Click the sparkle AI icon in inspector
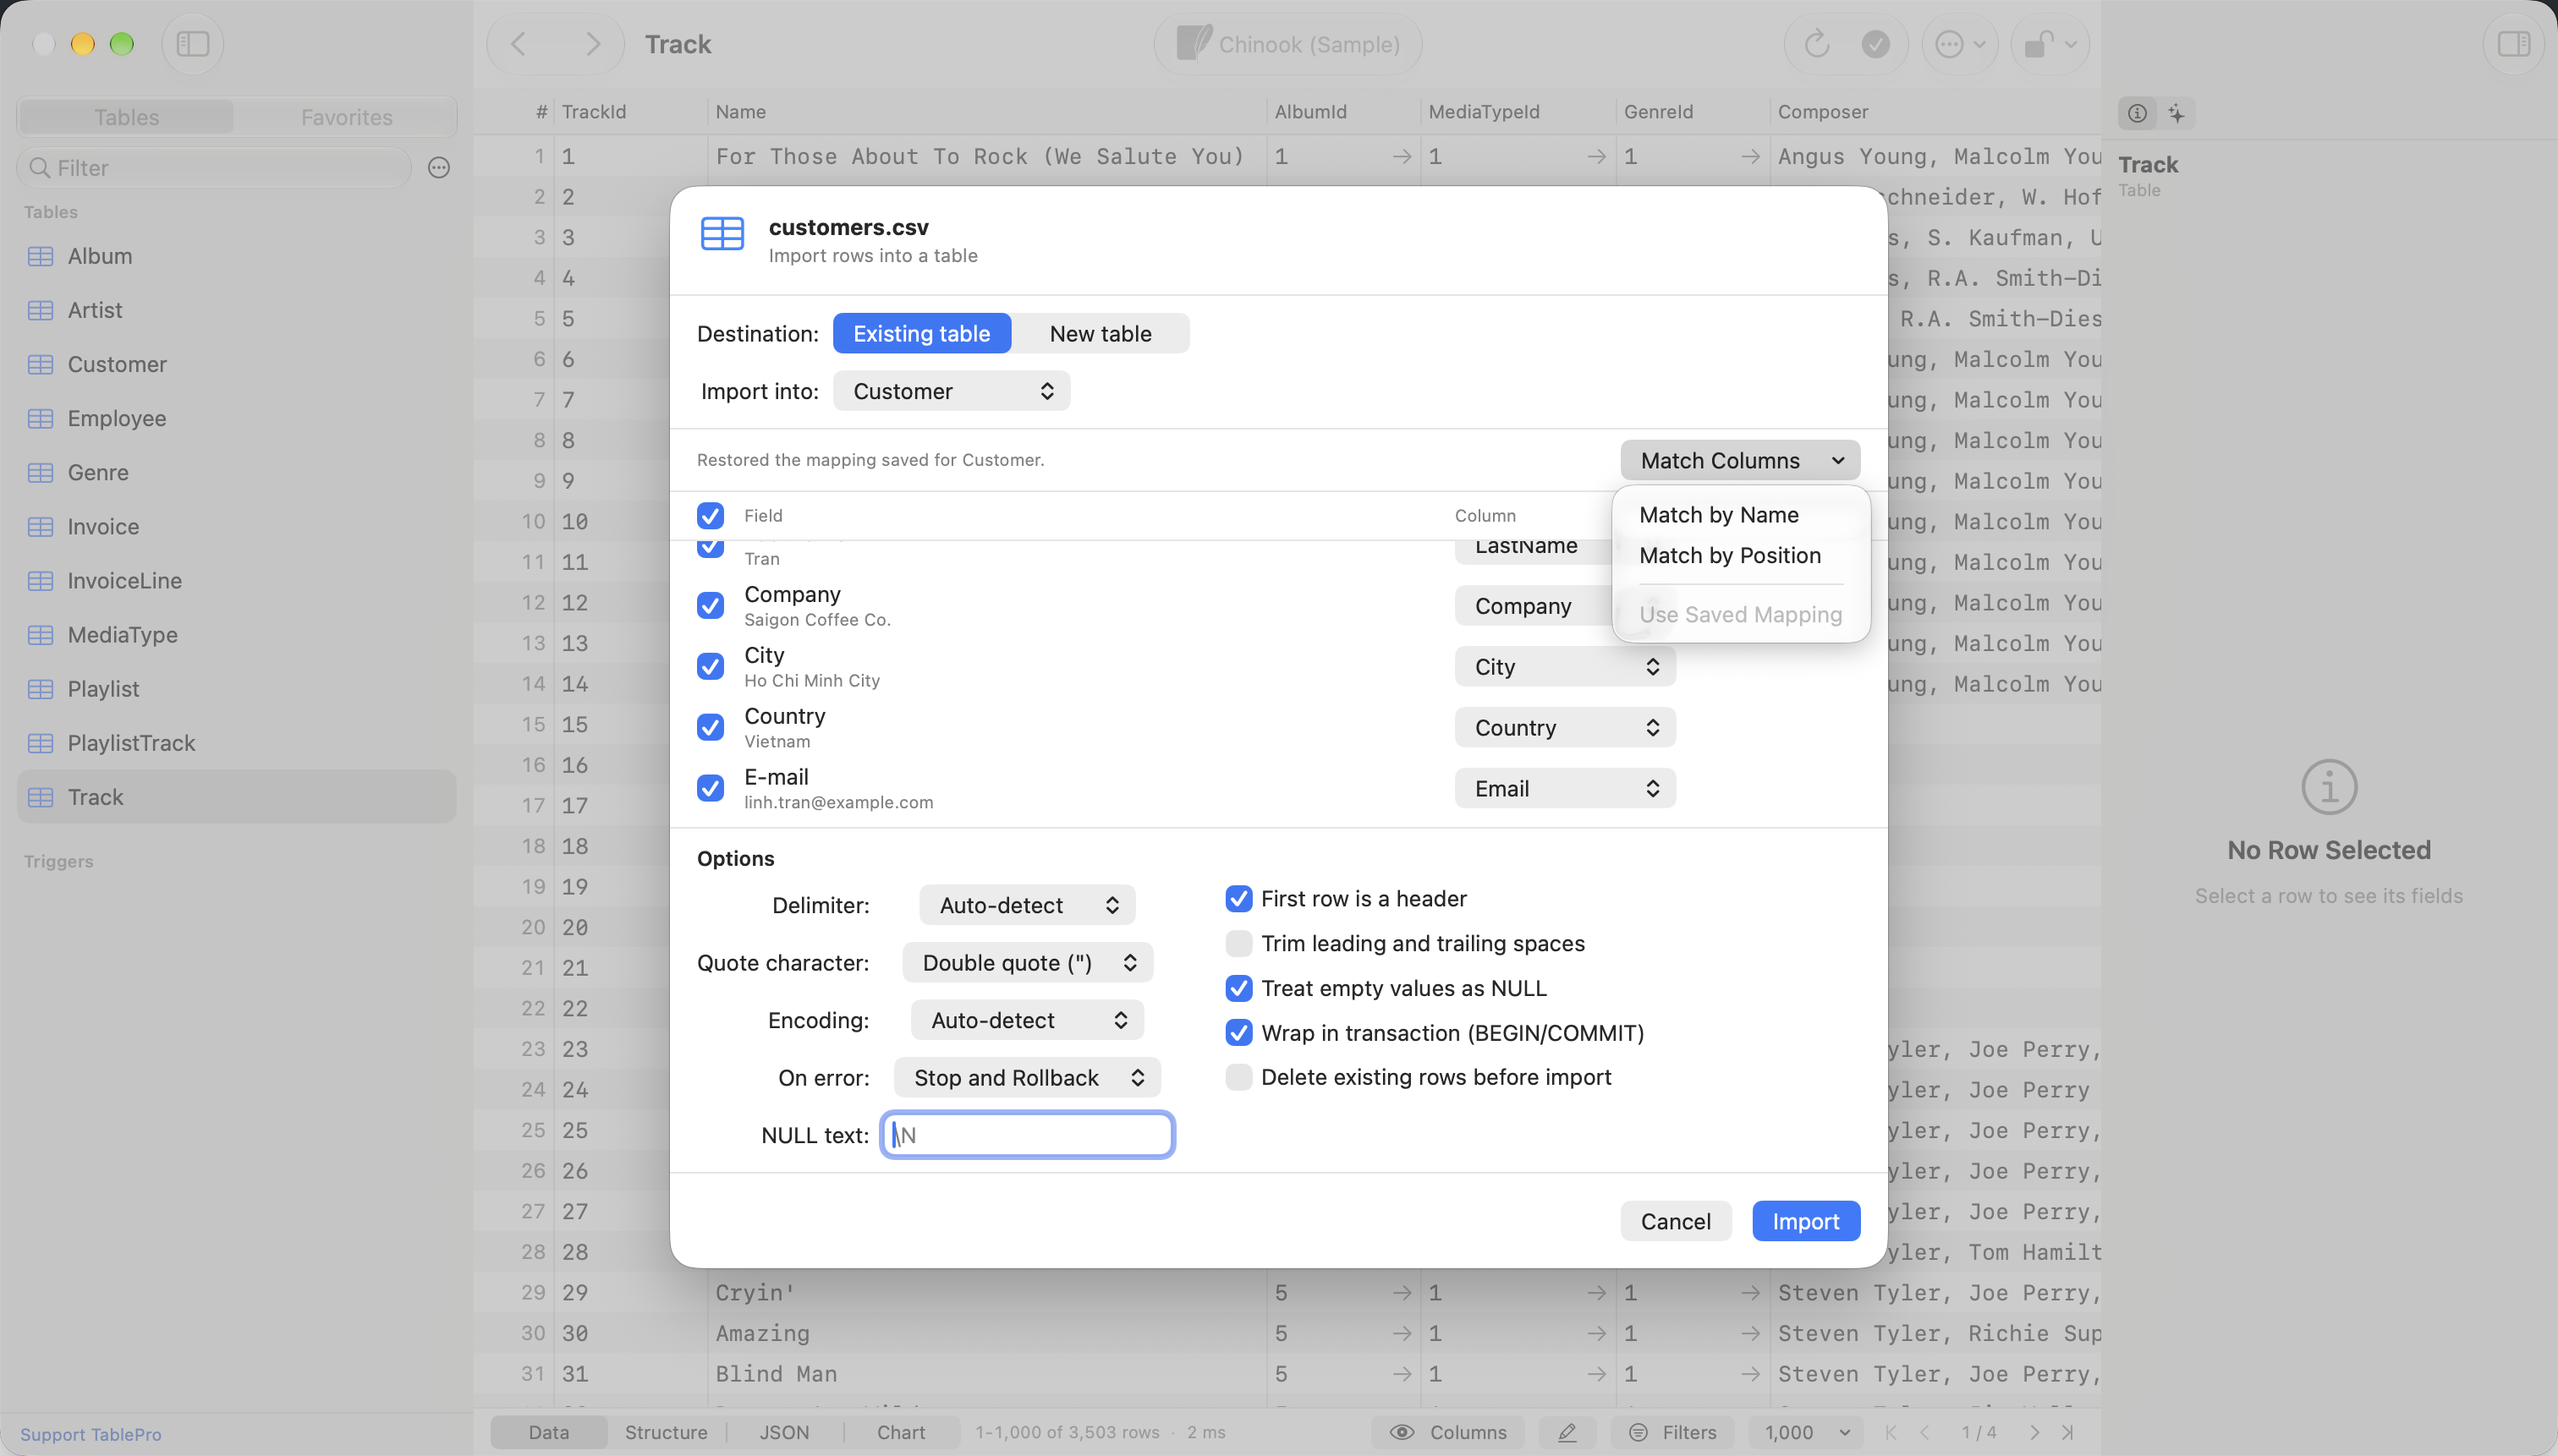This screenshot has height=1456, width=2558. tap(2176, 113)
